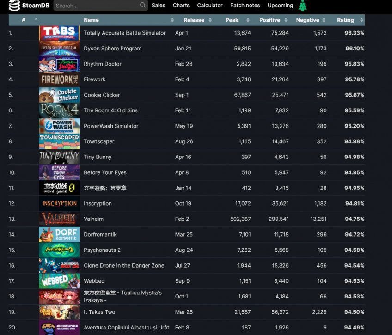392x335 pixels.
Task: Click the Webbed thumbnail
Action: (x=59, y=281)
